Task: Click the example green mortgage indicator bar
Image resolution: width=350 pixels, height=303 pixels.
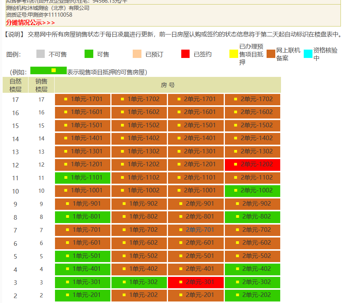Action: 49,70
